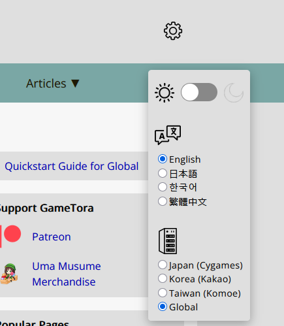Open the Patreon link
284x326 pixels.
pos(52,236)
